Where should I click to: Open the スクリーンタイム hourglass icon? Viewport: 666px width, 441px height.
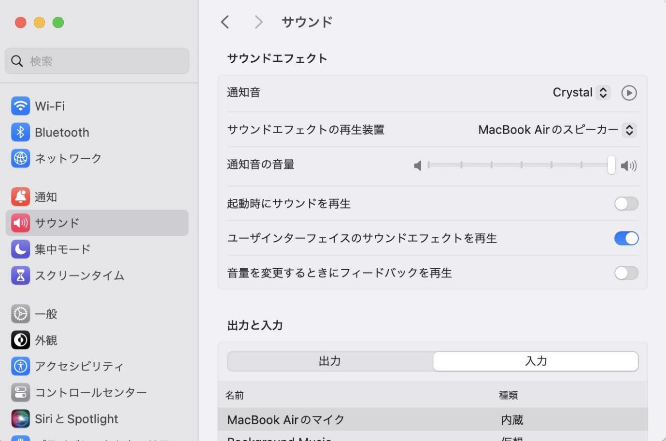click(20, 275)
